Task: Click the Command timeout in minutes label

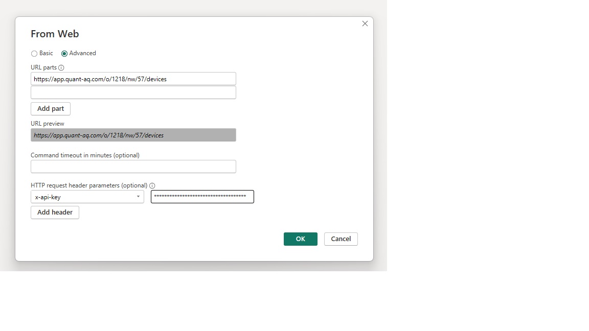Action: 85,155
